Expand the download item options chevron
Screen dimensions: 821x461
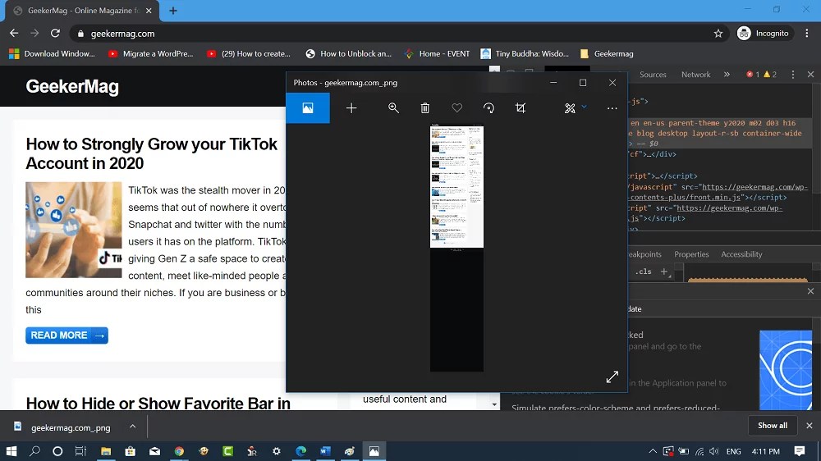click(132, 427)
